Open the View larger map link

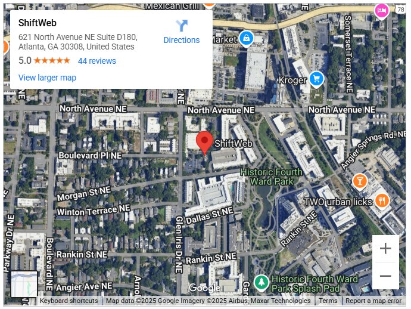coord(47,78)
